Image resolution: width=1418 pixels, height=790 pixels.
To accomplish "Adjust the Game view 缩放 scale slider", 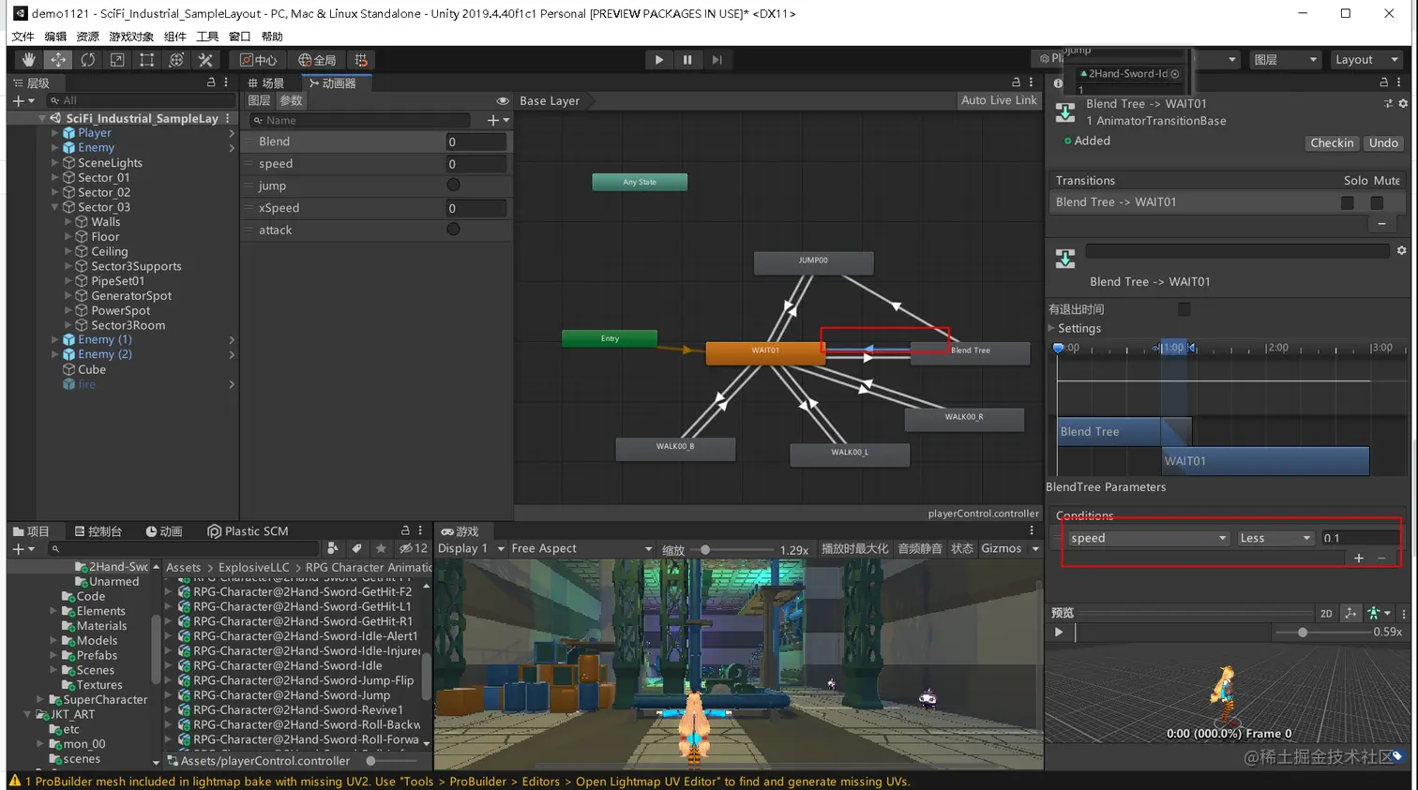I will 704,550.
